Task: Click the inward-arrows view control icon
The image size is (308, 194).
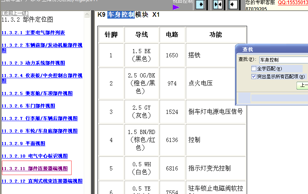Action: (218, 5)
